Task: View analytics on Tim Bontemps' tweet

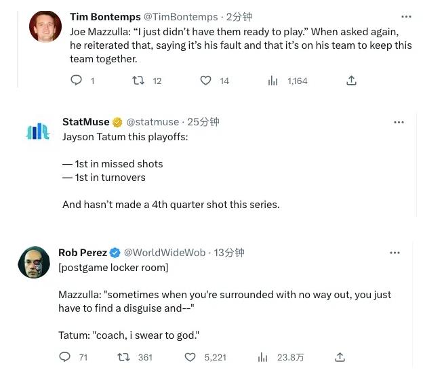Action: [273, 81]
